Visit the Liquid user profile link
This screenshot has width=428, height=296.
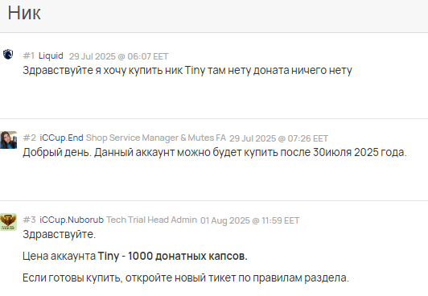pos(51,55)
